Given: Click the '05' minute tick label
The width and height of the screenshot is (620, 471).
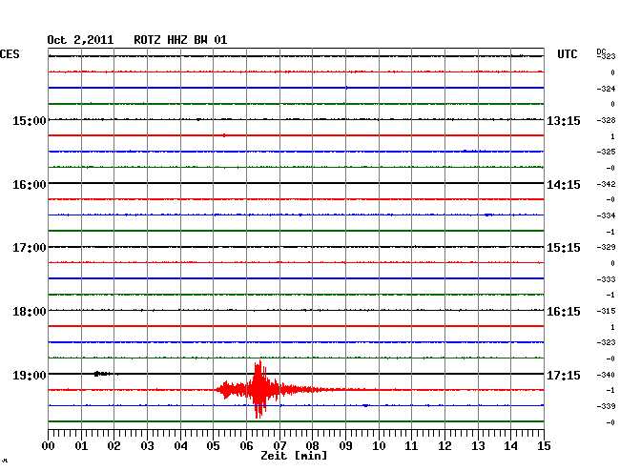Looking at the screenshot, I should [213, 445].
